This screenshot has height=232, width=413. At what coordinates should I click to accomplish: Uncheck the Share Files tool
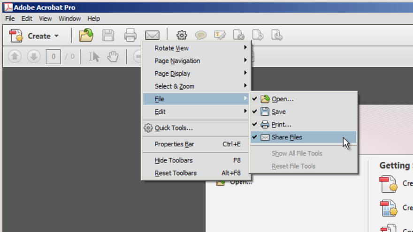click(304, 137)
